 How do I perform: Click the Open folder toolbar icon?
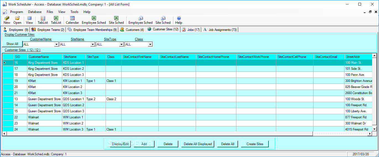pos(17,18)
